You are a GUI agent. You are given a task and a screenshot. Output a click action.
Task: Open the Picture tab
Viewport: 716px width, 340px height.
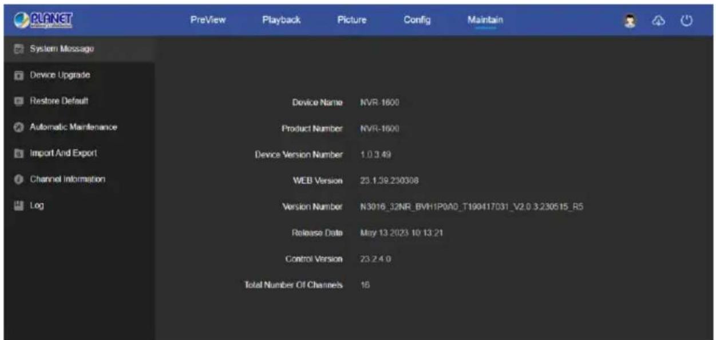pyautogui.click(x=351, y=20)
